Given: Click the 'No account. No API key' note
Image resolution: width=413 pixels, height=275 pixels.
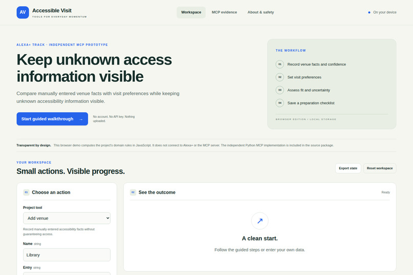Looking at the screenshot, I should tap(114, 119).
